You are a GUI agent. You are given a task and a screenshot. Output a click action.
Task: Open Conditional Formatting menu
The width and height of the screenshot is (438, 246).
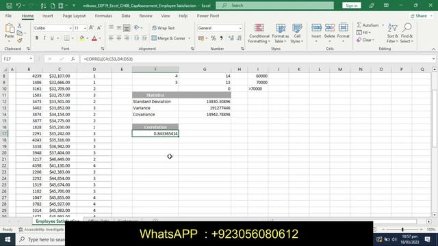tap(259, 33)
